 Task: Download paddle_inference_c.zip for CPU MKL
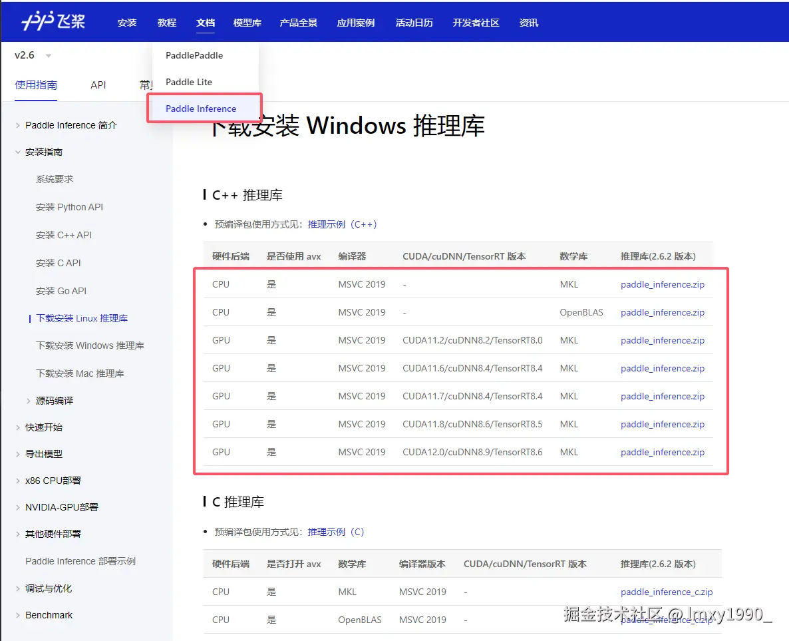tap(666, 592)
